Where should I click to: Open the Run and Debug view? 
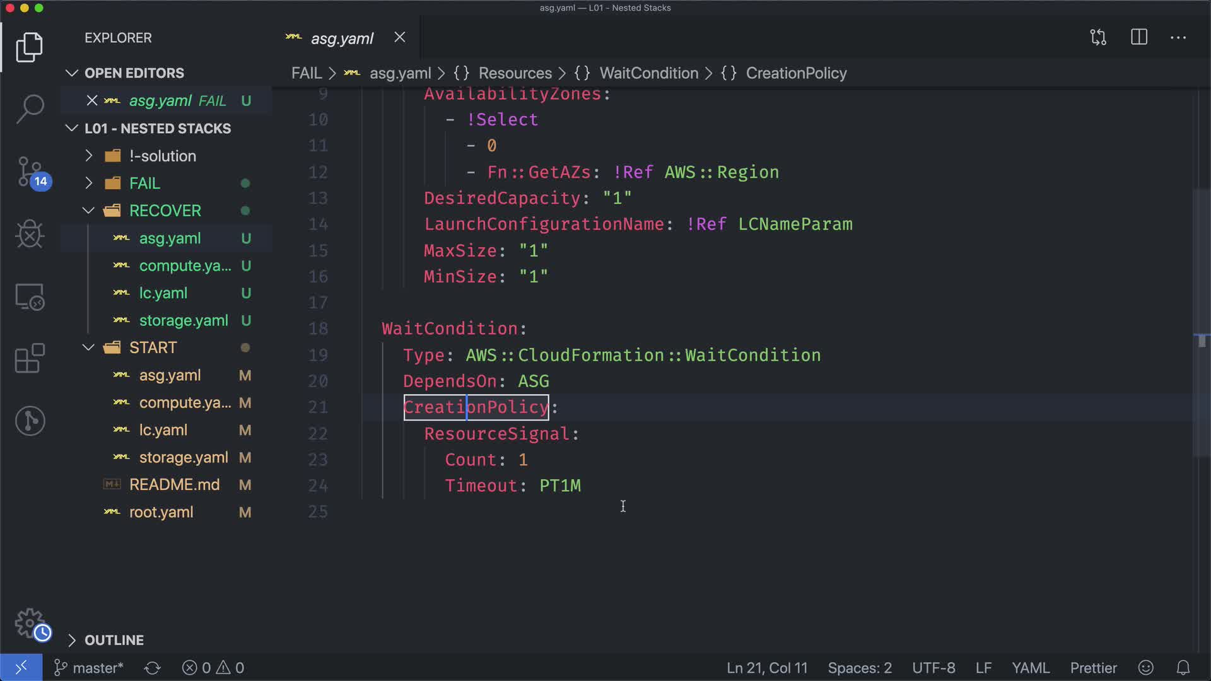point(30,234)
